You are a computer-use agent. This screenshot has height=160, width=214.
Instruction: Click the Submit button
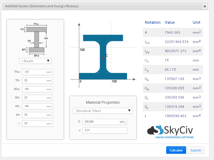tap(196, 150)
